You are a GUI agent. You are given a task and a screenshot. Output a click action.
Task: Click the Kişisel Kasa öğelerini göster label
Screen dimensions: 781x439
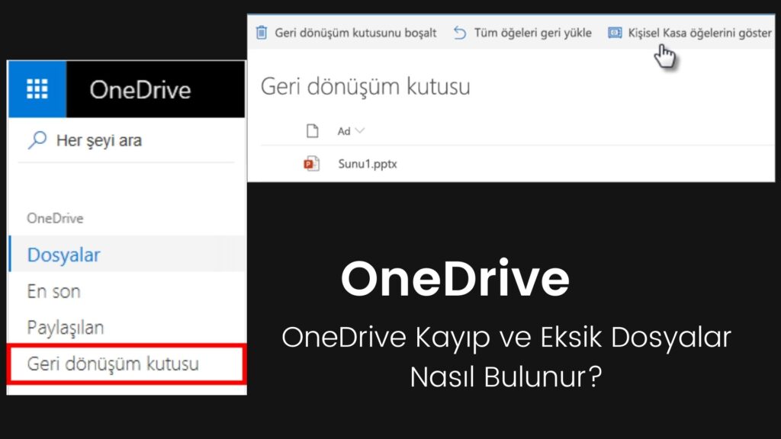click(x=702, y=32)
